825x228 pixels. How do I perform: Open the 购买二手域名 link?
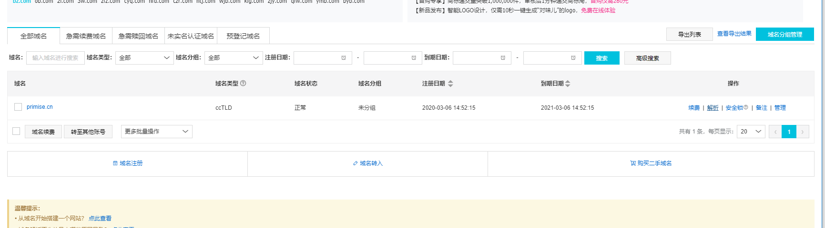point(651,163)
